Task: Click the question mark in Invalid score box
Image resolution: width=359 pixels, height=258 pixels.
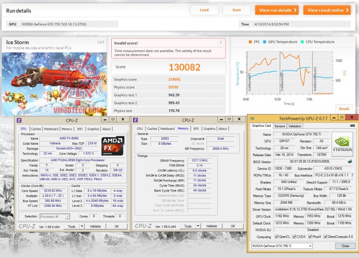Action: click(x=220, y=43)
